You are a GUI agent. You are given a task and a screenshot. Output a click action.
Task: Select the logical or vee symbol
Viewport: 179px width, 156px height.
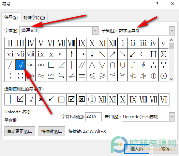102,65
